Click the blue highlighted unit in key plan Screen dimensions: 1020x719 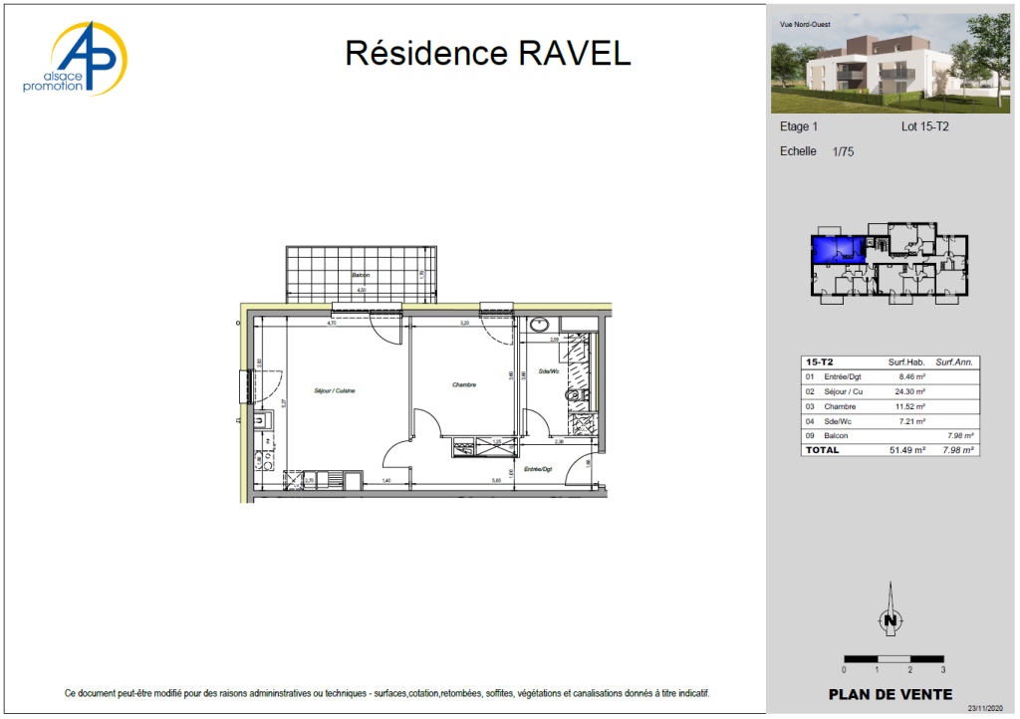tap(839, 250)
